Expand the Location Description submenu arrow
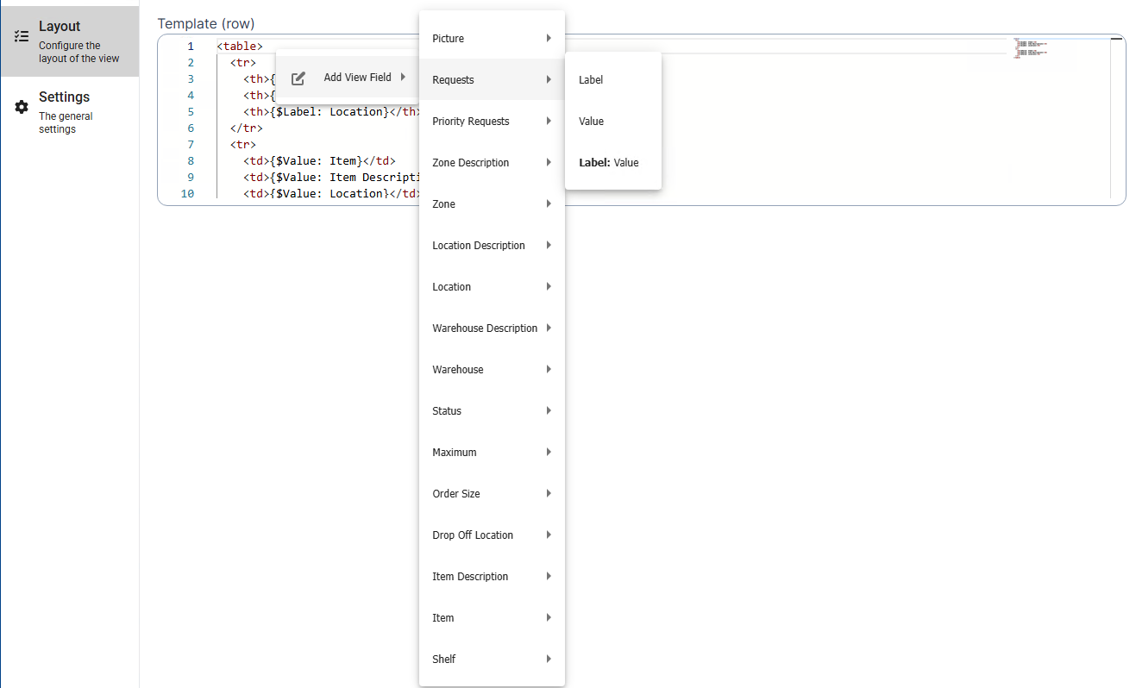Image resolution: width=1136 pixels, height=688 pixels. [x=549, y=245]
